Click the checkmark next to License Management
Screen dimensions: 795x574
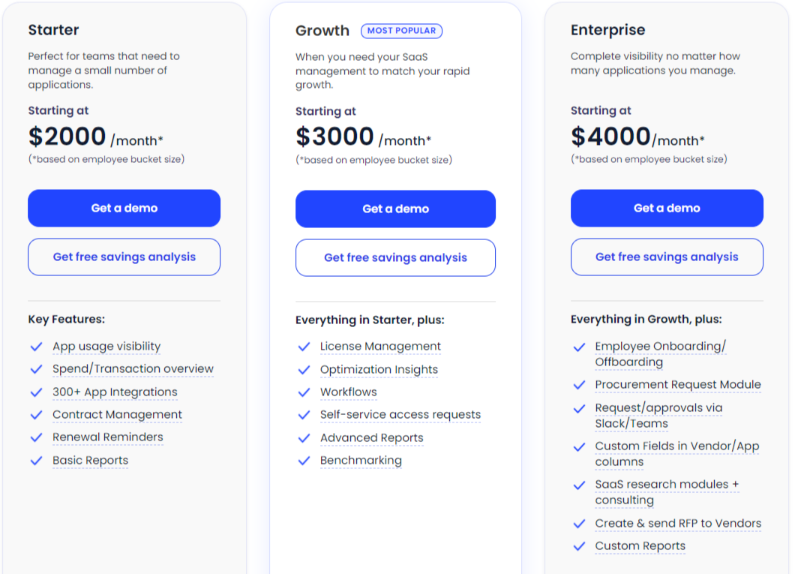[x=304, y=346]
